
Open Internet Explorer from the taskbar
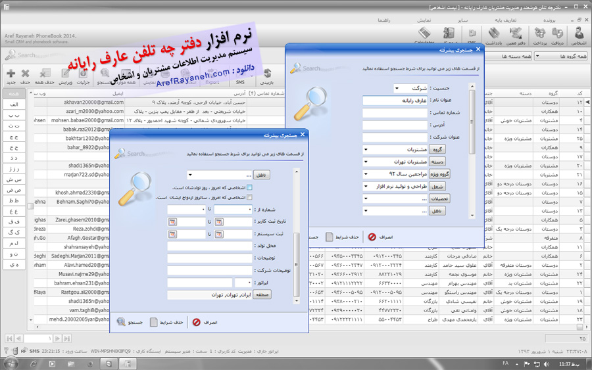[34, 364]
